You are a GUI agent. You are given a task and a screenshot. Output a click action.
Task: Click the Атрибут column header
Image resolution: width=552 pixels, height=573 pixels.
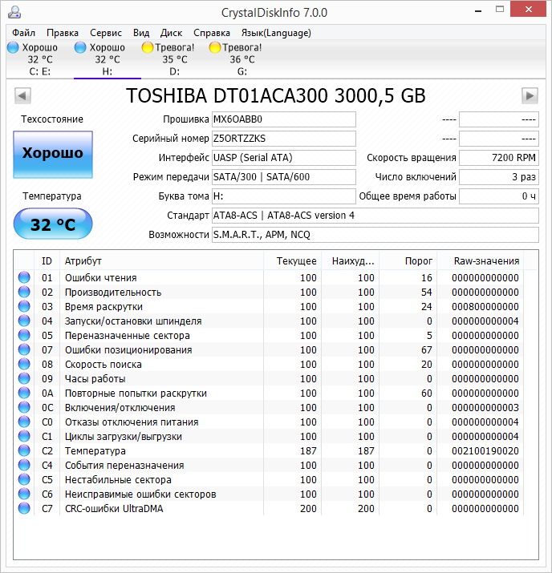point(162,261)
